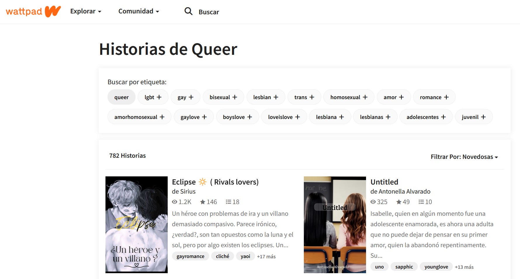
Task: Add the lesbiana tag filter
Action: click(x=330, y=117)
